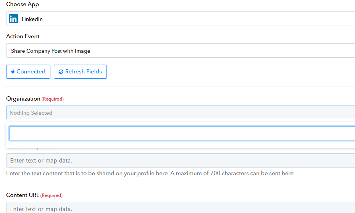Click the LinkedIn logo icon

(x=13, y=19)
